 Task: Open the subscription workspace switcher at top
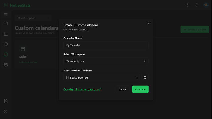33,18
